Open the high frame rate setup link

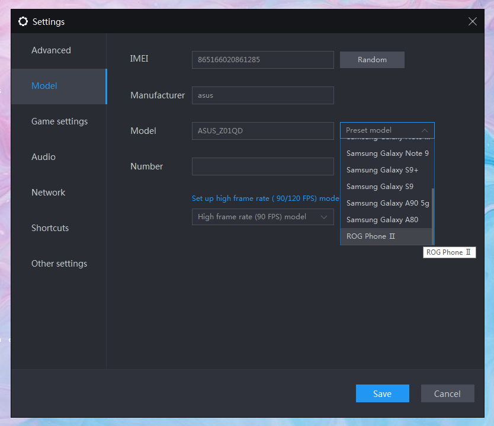(265, 198)
